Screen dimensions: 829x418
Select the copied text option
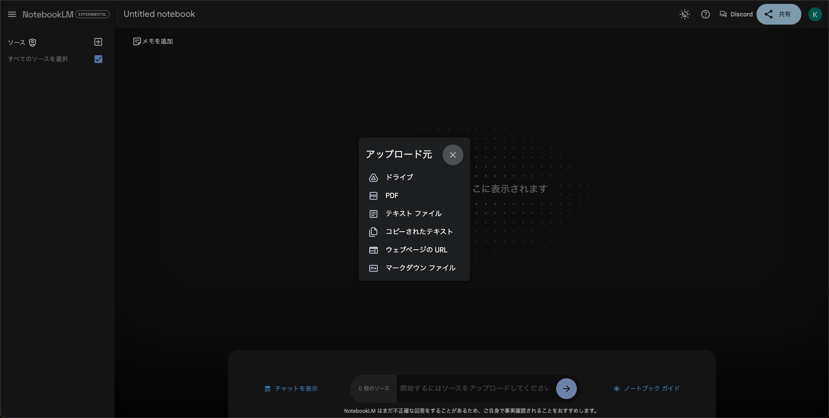click(x=414, y=232)
